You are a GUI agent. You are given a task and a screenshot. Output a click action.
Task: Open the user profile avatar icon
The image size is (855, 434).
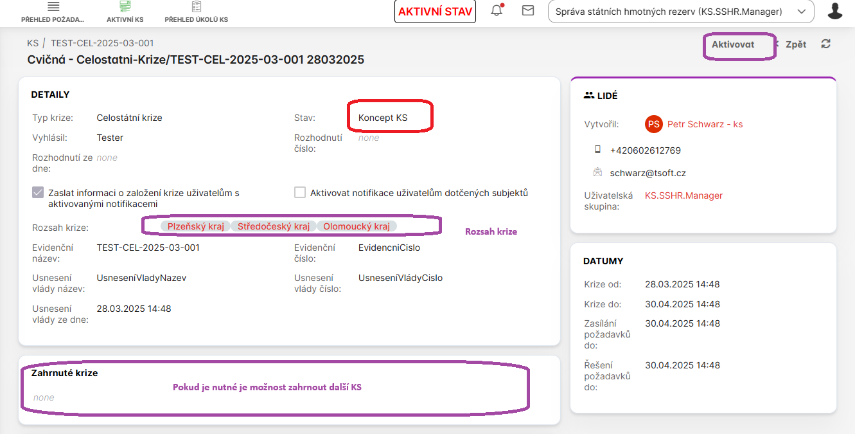click(x=835, y=11)
